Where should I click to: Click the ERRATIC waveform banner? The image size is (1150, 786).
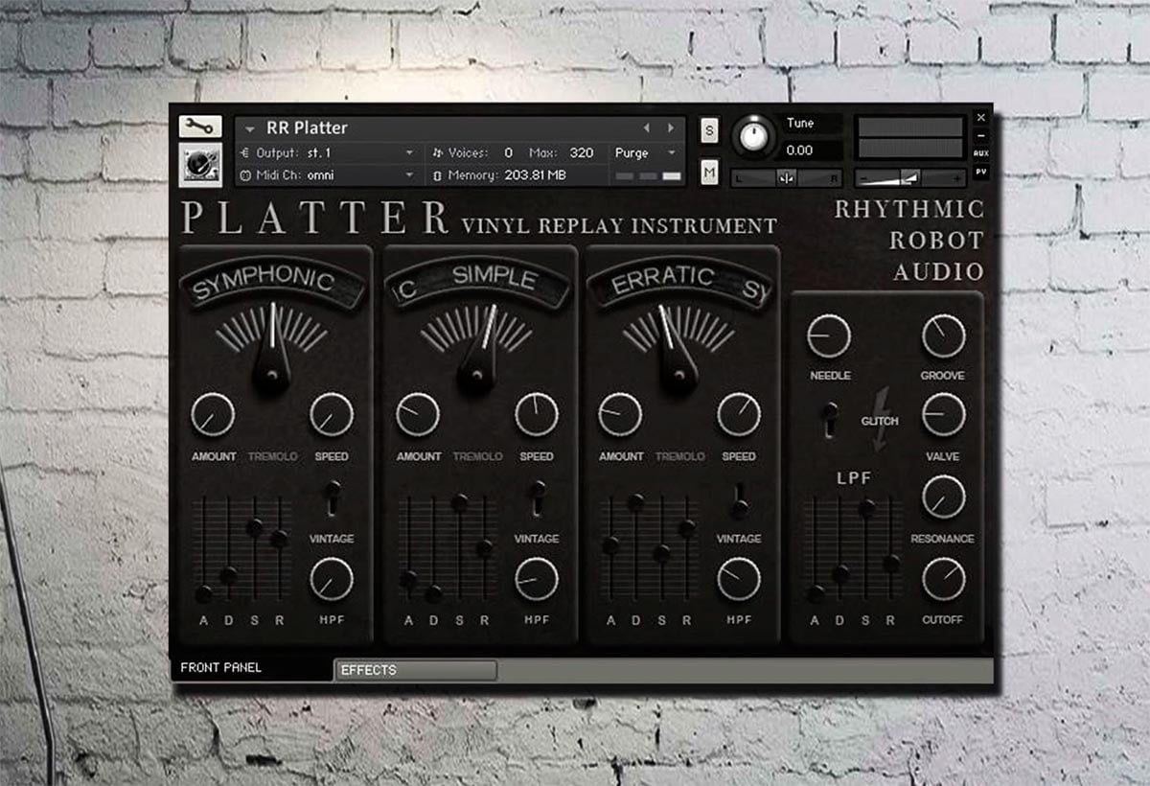pos(679,282)
